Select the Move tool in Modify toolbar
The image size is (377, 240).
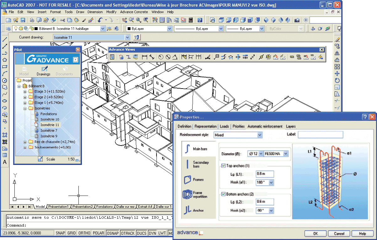point(337,74)
